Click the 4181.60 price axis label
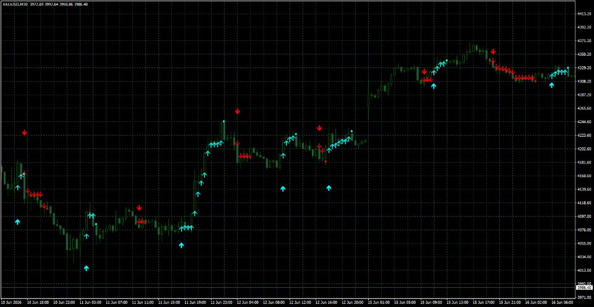This screenshot has width=594, height=307. click(x=585, y=162)
